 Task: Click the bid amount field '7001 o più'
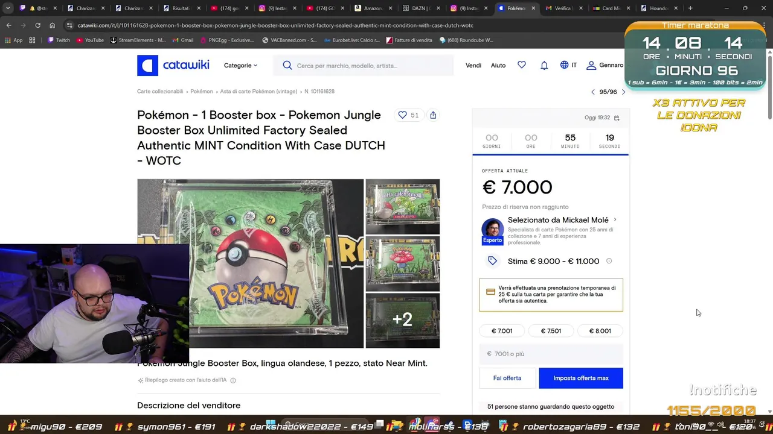point(551,354)
